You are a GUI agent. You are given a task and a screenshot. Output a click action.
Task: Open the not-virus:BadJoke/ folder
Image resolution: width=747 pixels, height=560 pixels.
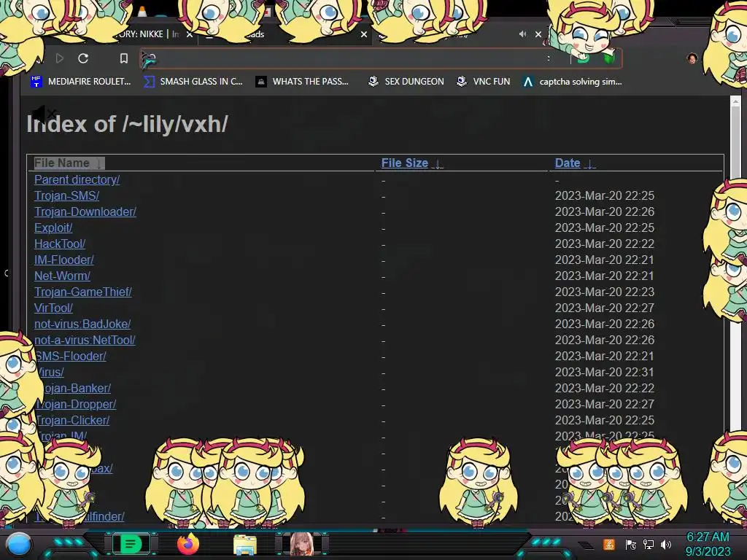(82, 324)
